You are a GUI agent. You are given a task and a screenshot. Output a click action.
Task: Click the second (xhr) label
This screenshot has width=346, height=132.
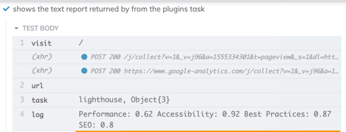42,71
